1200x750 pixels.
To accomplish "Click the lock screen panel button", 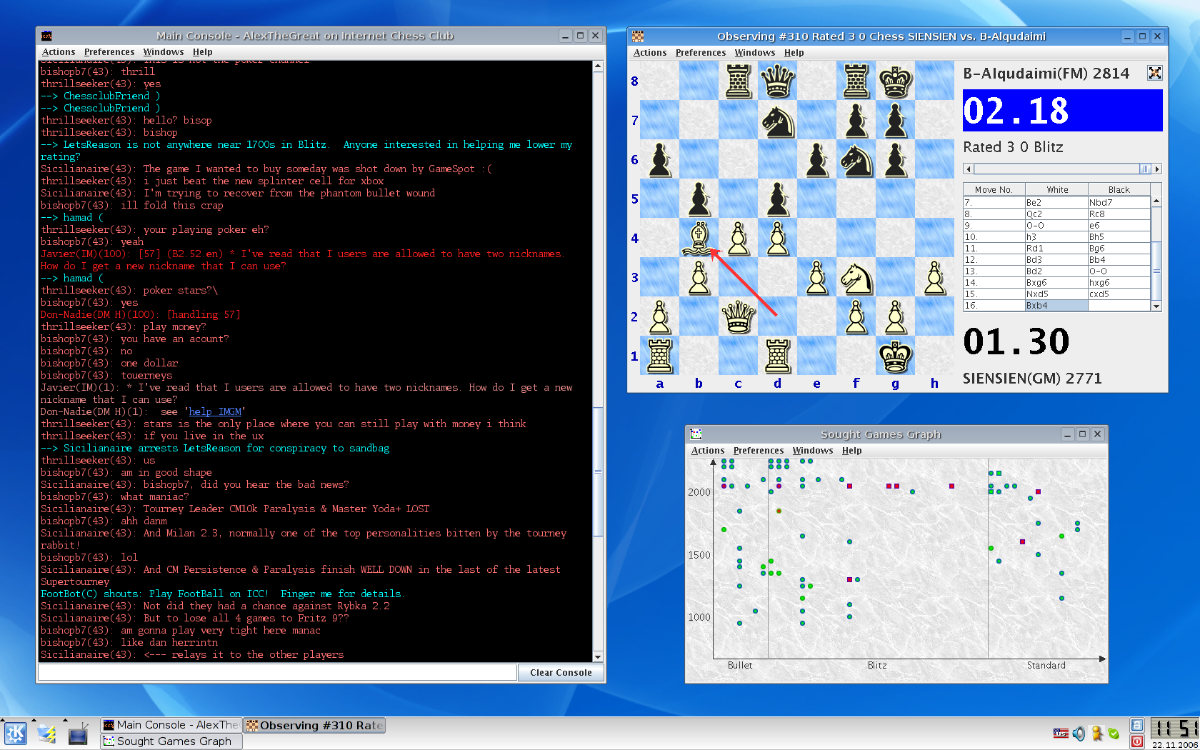I will point(1137,725).
